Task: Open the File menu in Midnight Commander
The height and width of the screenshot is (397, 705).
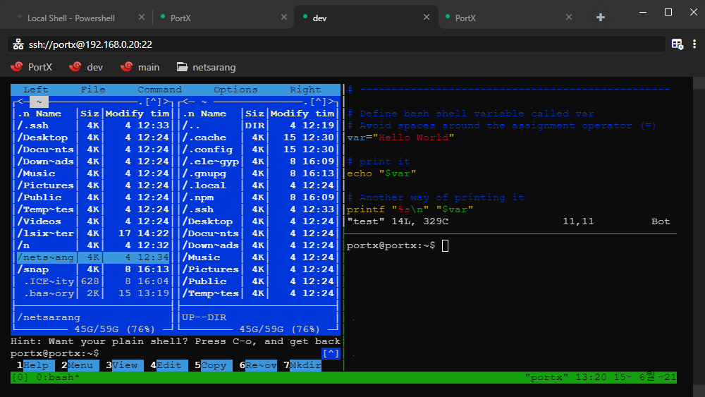Action: coord(93,90)
